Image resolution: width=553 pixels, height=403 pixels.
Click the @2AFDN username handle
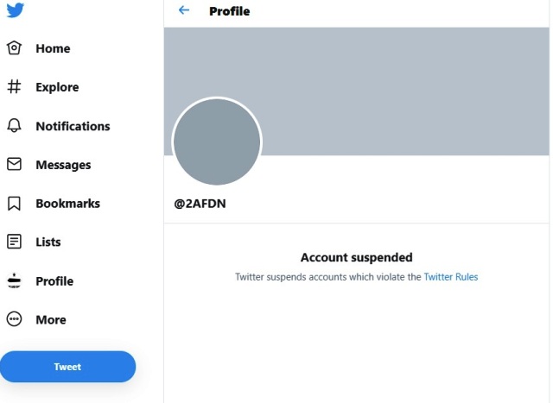(x=200, y=205)
